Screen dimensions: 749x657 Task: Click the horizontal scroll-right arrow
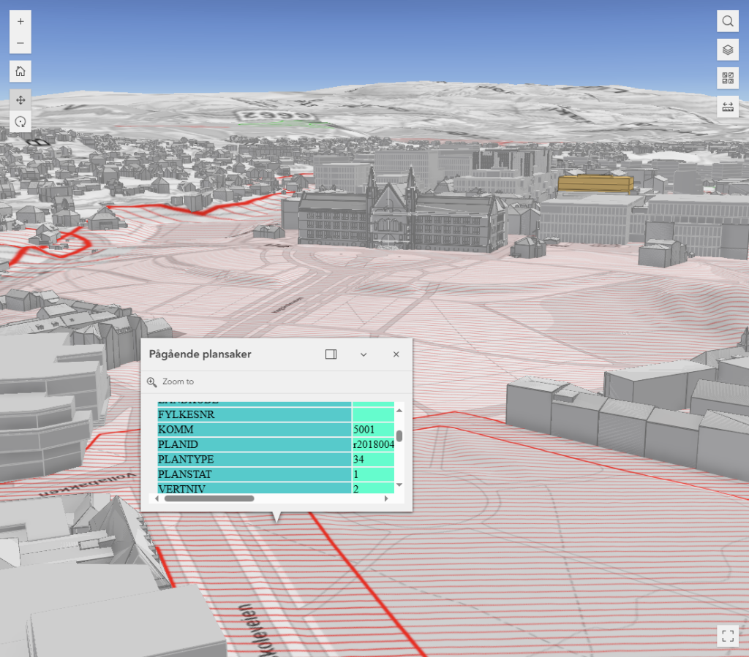tap(386, 498)
